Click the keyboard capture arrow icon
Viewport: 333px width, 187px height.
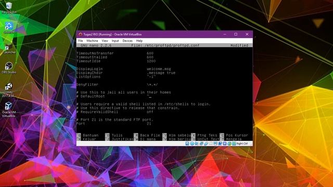234,143
